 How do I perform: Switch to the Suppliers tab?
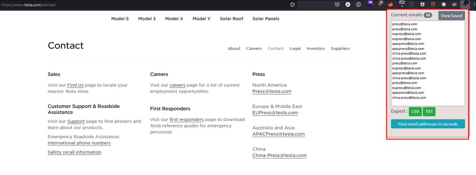(x=340, y=48)
